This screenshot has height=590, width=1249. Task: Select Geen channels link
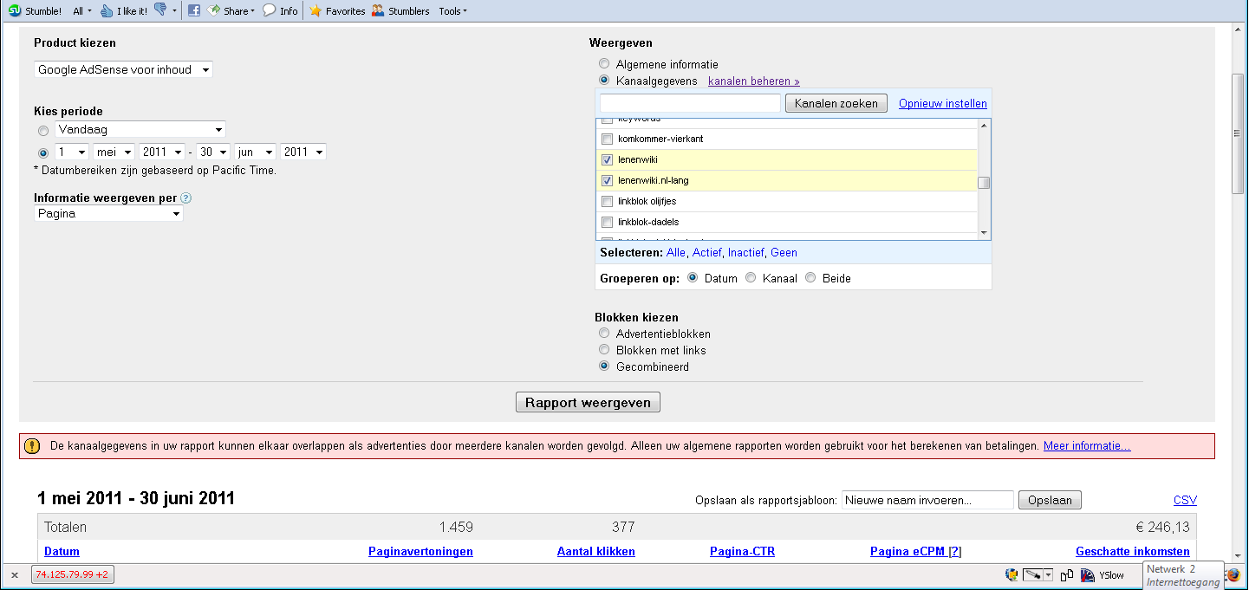pyautogui.click(x=784, y=252)
